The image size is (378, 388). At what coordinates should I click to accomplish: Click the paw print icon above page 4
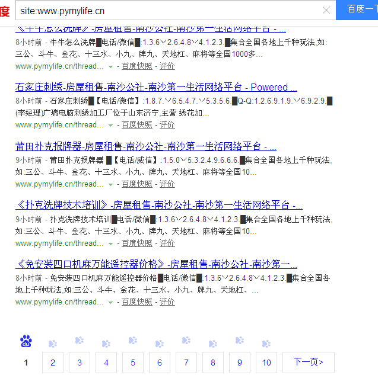pos(106,344)
